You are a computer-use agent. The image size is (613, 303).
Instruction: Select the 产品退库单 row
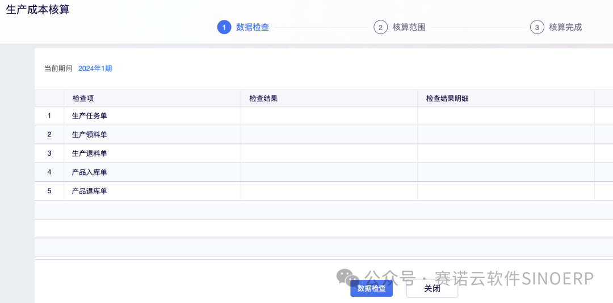[90, 191]
